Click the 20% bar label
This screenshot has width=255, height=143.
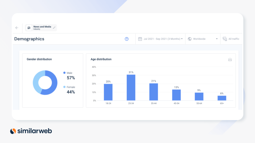[108, 82]
